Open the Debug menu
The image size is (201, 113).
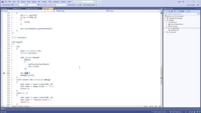coord(34,2)
